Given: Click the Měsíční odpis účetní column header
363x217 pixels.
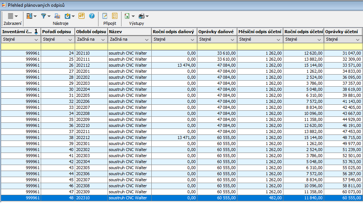Looking at the screenshot, I should 260,32.
